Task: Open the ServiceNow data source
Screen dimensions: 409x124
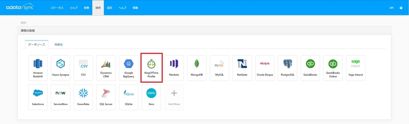Action: click(x=60, y=97)
